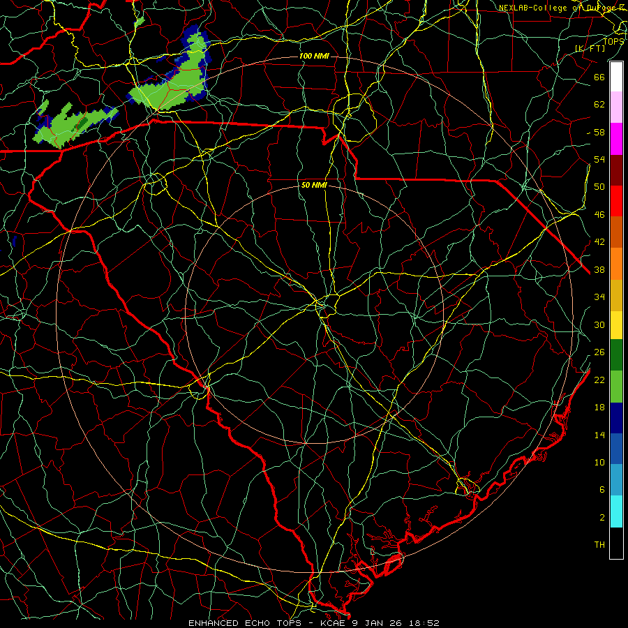The image size is (628, 628).
Task: Click the TH threshold label
Action: (x=599, y=545)
